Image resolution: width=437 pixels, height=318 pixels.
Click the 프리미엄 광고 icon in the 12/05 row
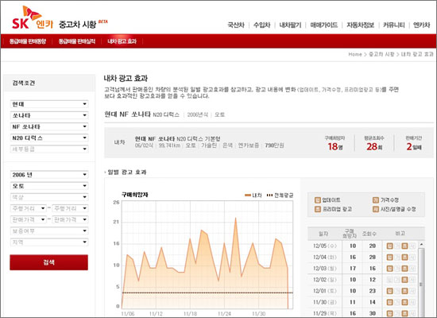pyautogui.click(x=404, y=246)
